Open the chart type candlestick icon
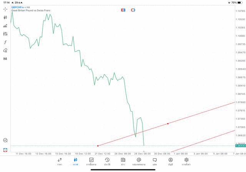Viewport: 246px width, 172px height. (5, 17)
